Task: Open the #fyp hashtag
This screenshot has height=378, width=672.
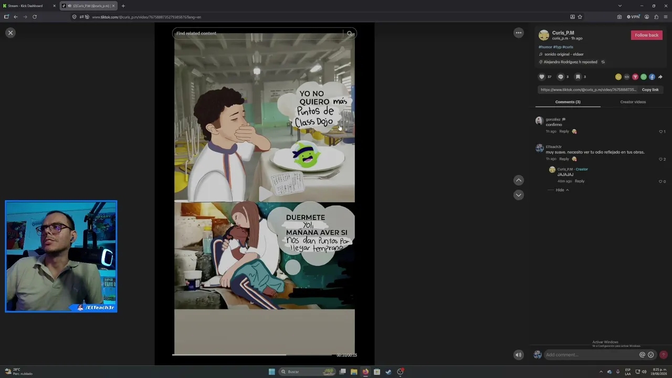Action: [x=557, y=47]
